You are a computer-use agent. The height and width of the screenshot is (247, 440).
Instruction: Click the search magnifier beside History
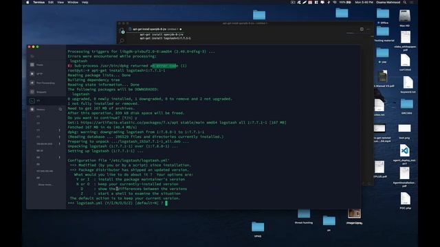[x=60, y=109]
